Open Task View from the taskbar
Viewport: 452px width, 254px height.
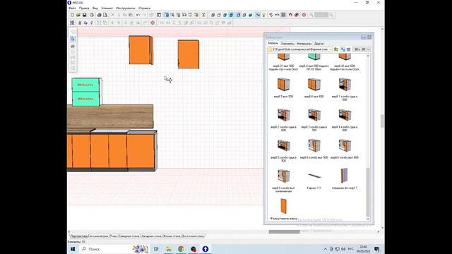[156, 249]
